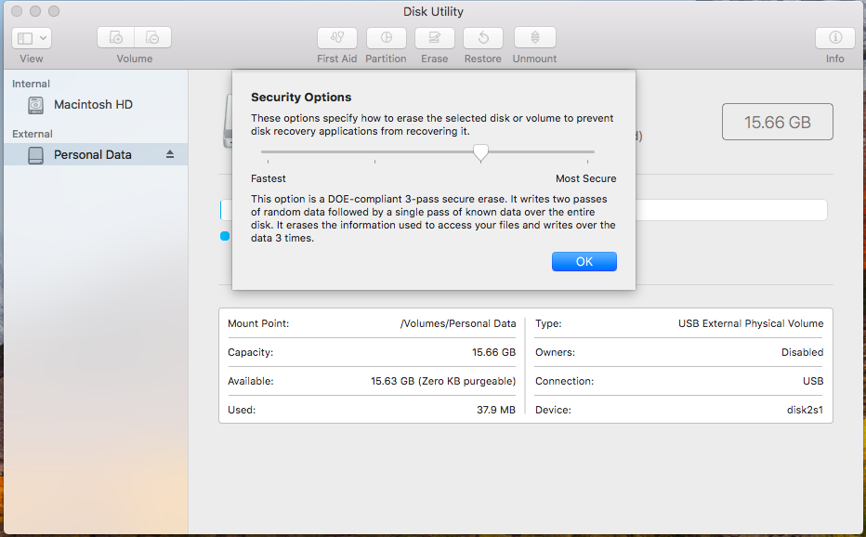
Task: Open the Partition tool
Action: [386, 37]
